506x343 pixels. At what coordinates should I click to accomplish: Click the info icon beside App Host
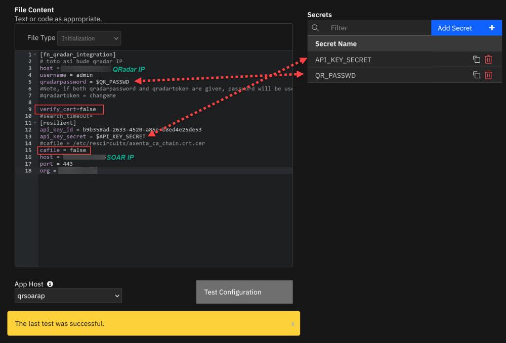pos(49,284)
